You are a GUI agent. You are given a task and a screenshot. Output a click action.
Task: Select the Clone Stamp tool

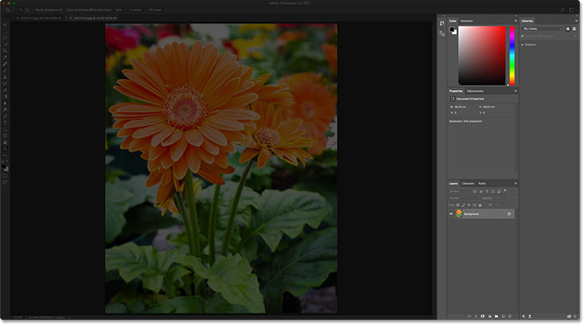(5, 77)
